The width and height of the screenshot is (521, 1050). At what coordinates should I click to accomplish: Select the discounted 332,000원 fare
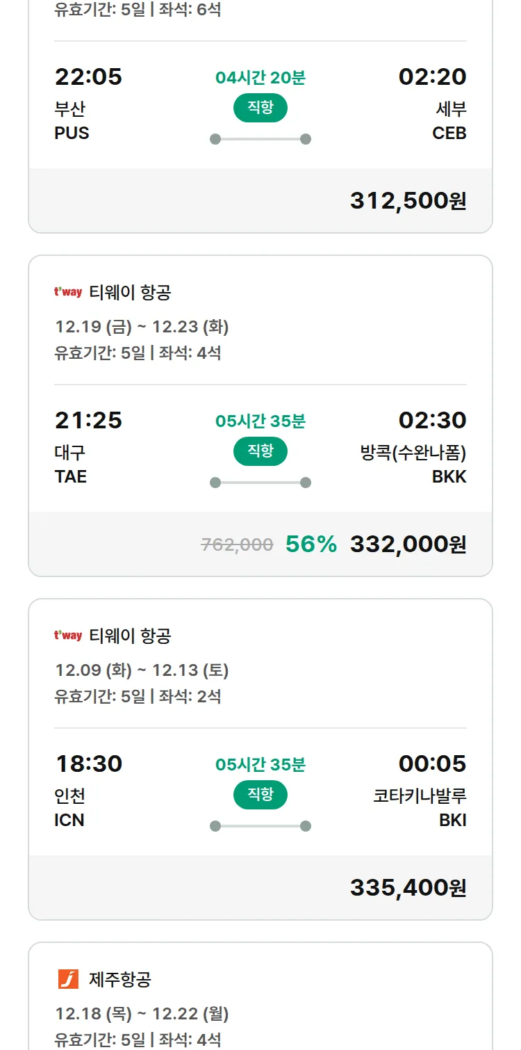(x=408, y=544)
